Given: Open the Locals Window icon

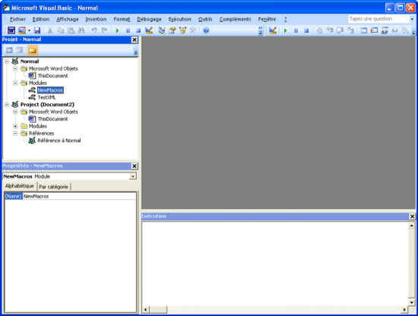Looking at the screenshot, I should 363,30.
